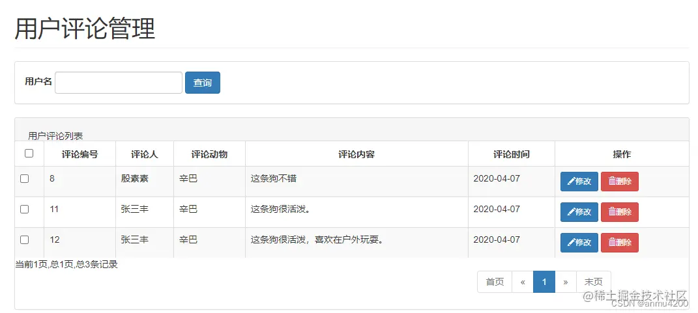698x313 pixels.
Task: Click commenter name 殷素素
Action: click(x=135, y=179)
